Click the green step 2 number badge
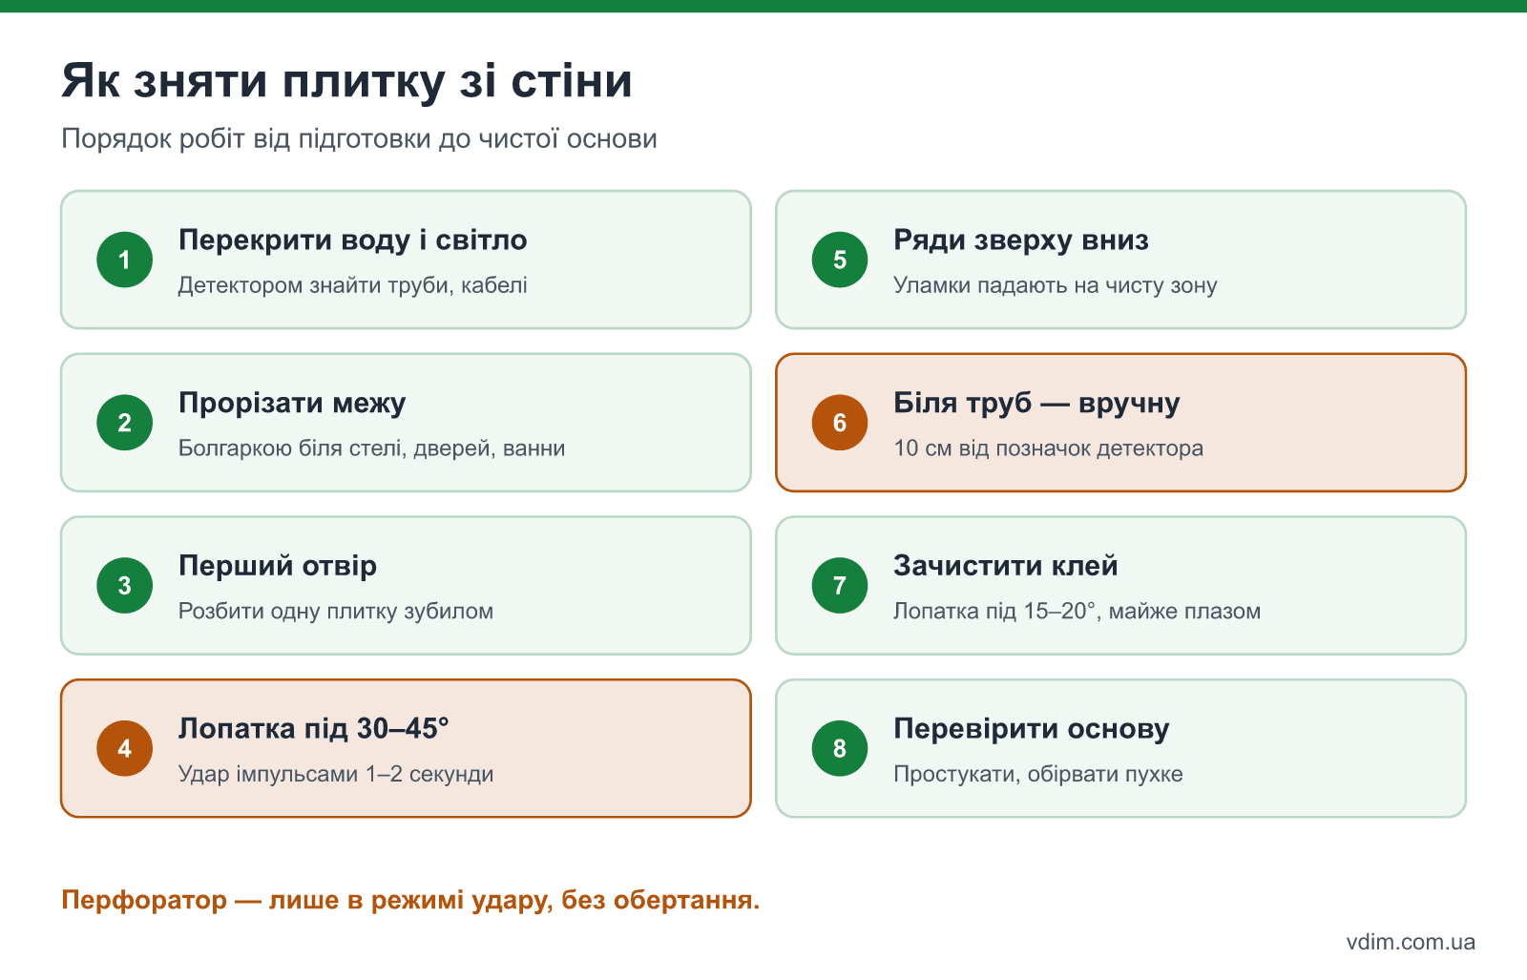1527x980 pixels. (x=125, y=423)
